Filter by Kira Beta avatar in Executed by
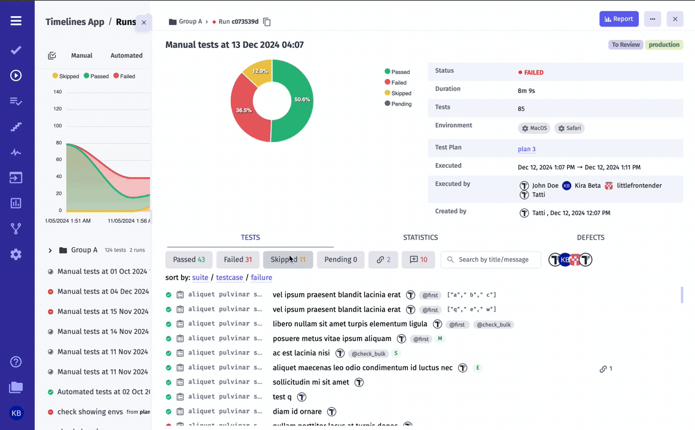This screenshot has height=430, width=695. tap(567, 186)
